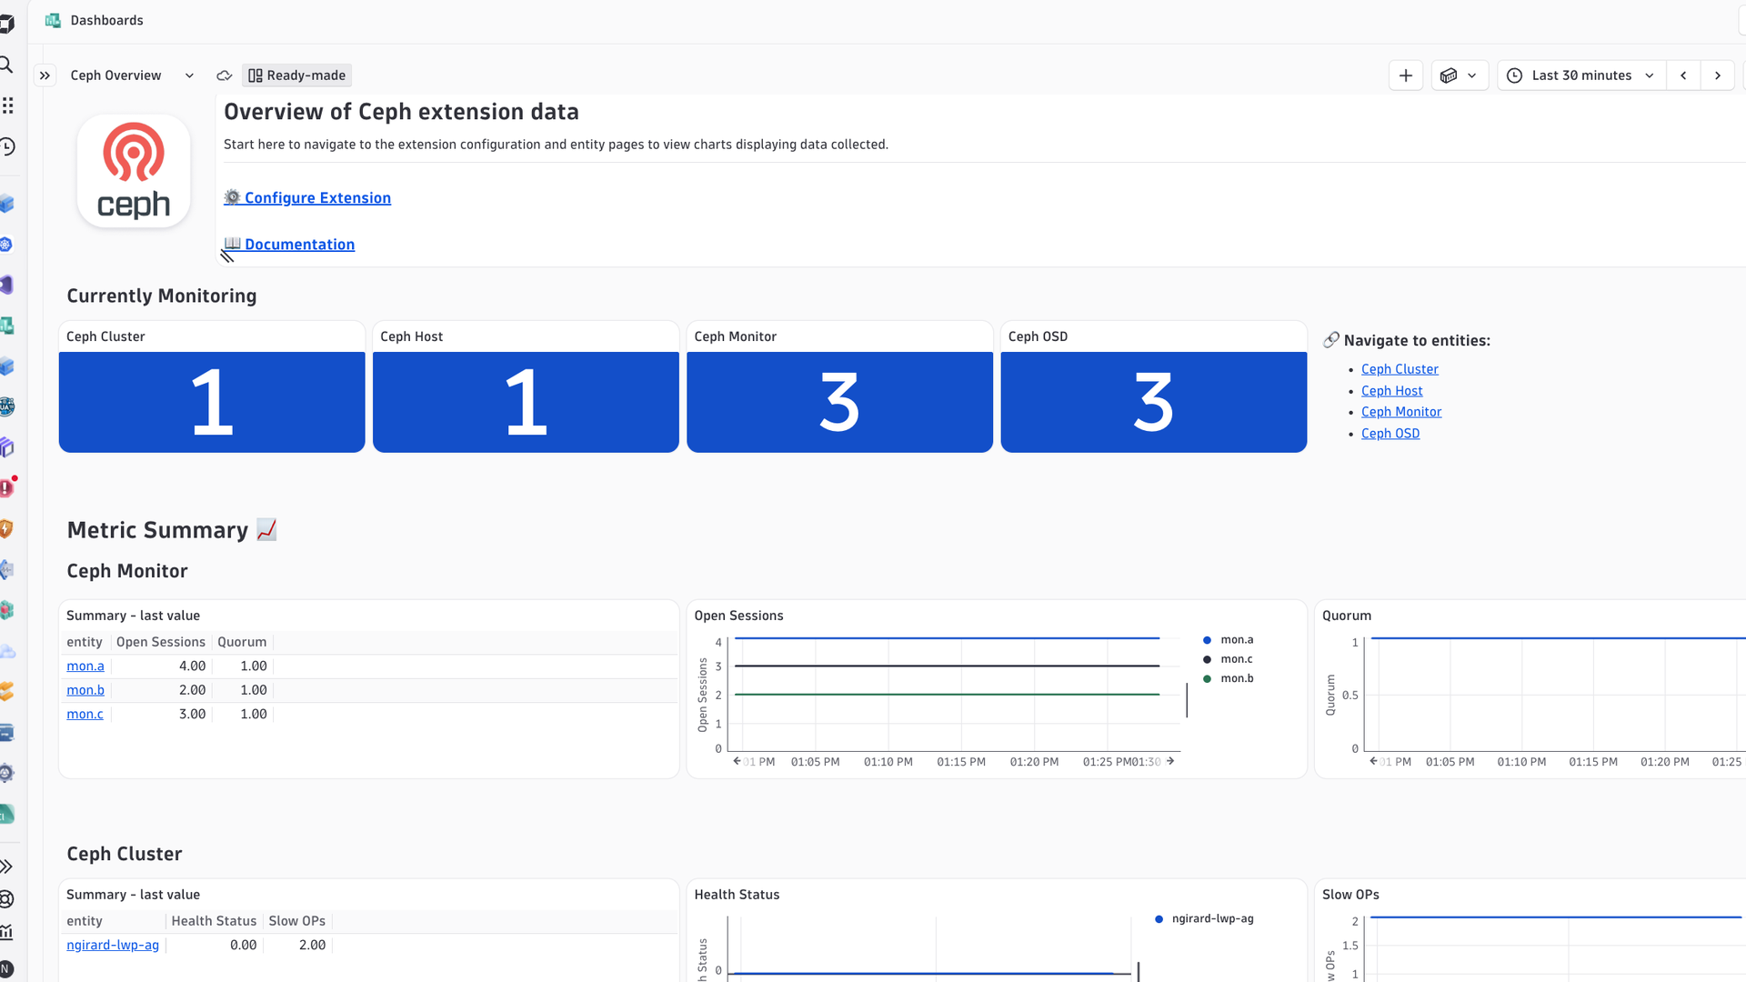Click the Dashboards icon in the top header
Image resolution: width=1746 pixels, height=982 pixels.
click(x=53, y=20)
